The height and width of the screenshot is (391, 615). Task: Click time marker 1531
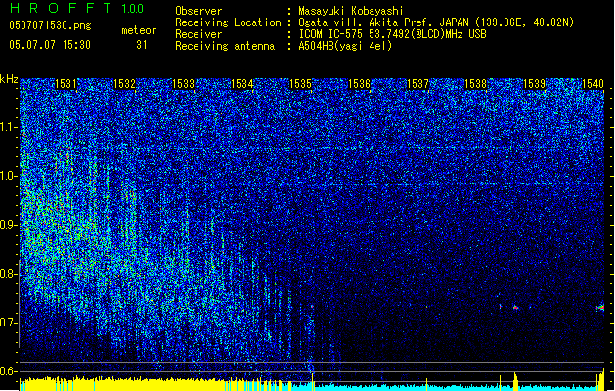click(66, 84)
